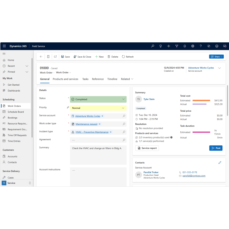Open notifications bell icon
229x229 pixels.
[x=185, y=46]
